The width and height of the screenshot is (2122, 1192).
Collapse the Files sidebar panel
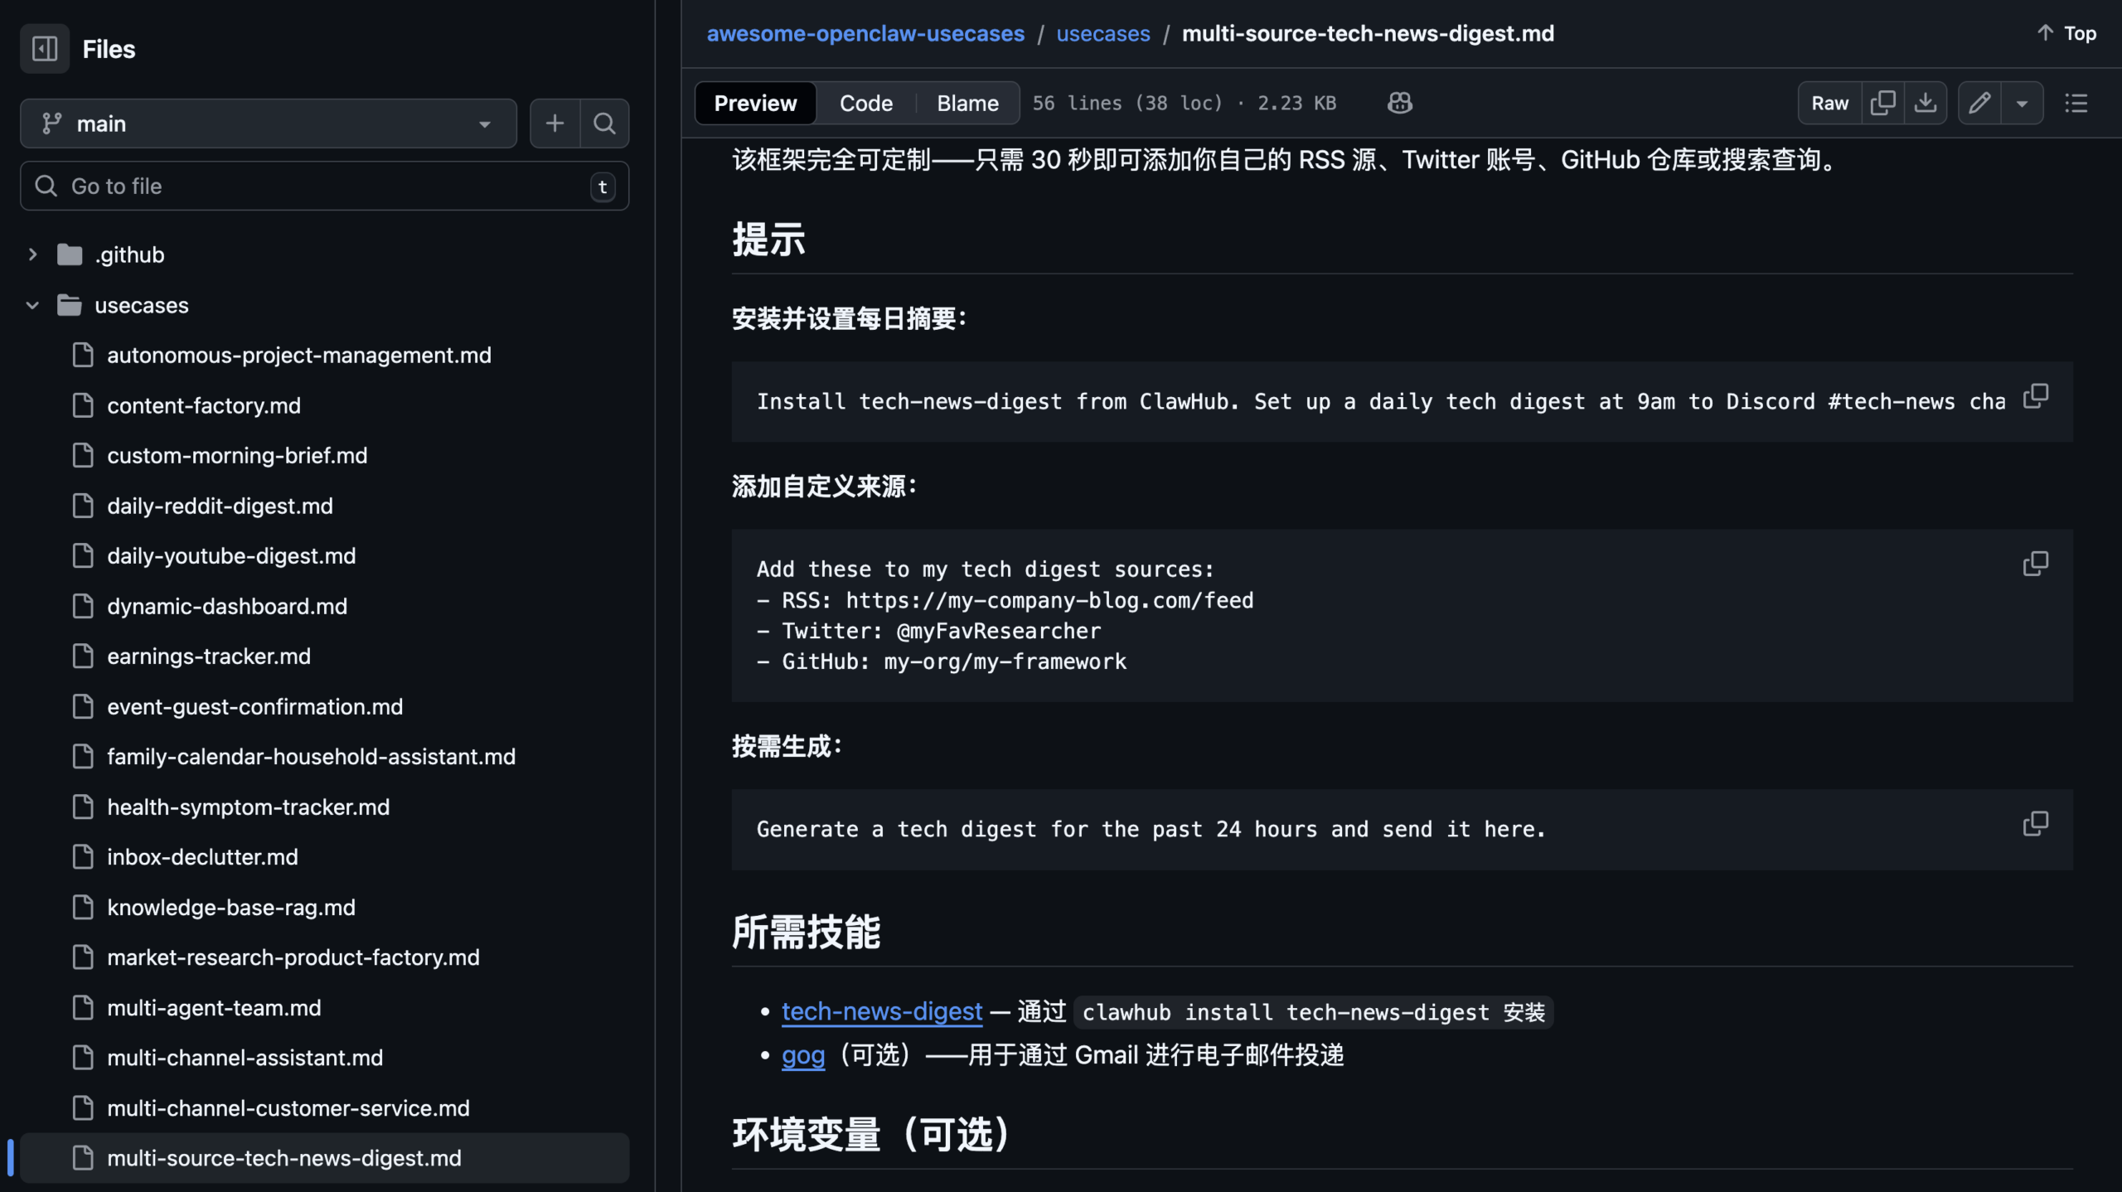[x=44, y=48]
